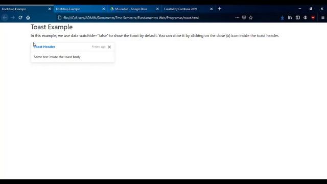Reload the current page

[x=20, y=18]
